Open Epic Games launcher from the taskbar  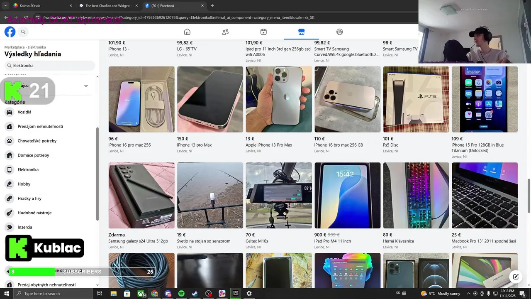tap(235, 294)
